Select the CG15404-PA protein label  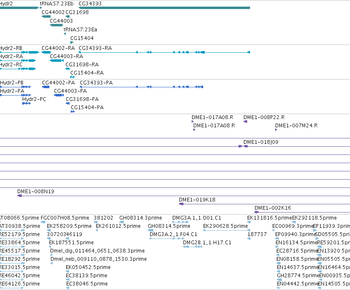click(x=87, y=108)
